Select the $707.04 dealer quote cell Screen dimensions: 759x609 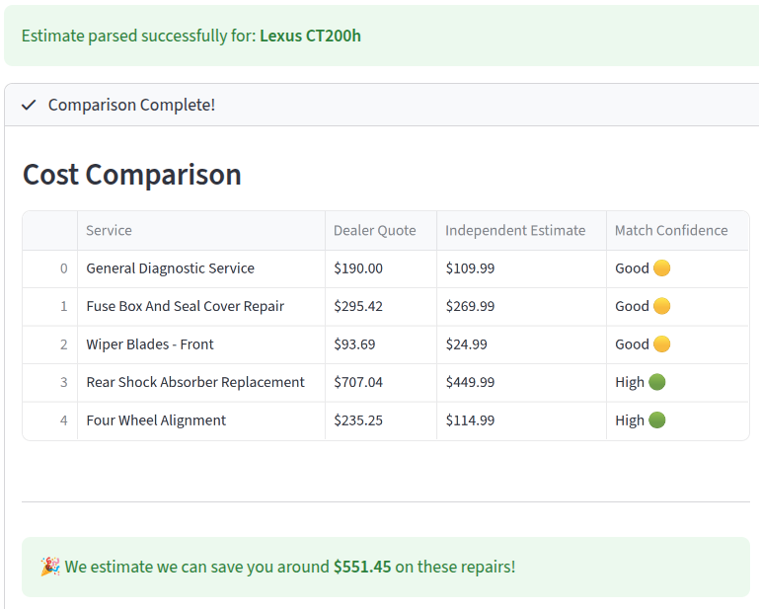381,382
